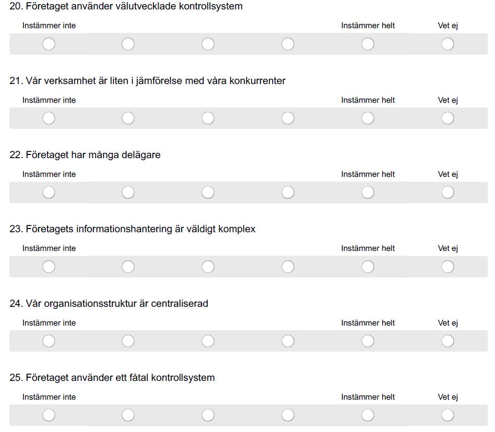The width and height of the screenshot is (495, 432).
Task: Select 'Vet ej' radio for question 20
Action: [447, 44]
